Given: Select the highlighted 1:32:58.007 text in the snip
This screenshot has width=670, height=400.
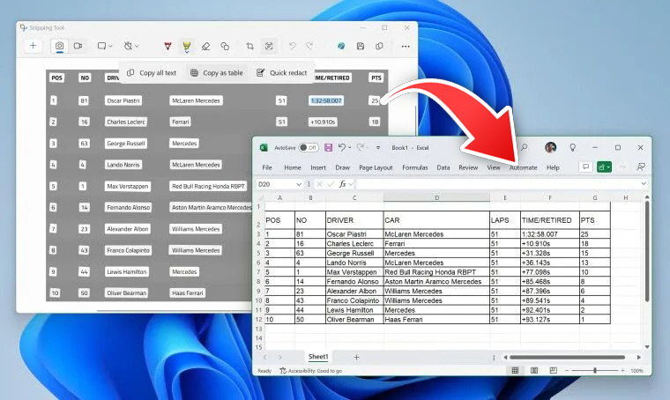Looking at the screenshot, I should (x=326, y=100).
